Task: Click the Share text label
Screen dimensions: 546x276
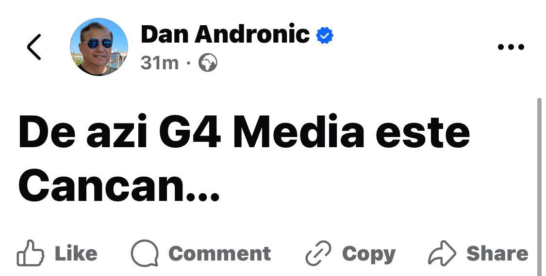Action: point(497,253)
